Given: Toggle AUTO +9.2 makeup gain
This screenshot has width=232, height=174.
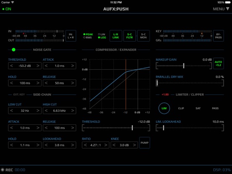Looking at the screenshot, I should [x=219, y=63].
